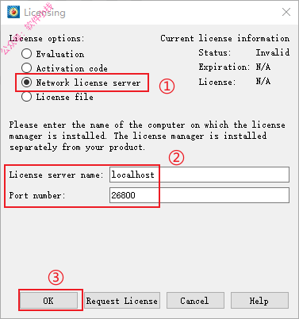
Task: Click the application icon in the title bar
Action: coord(13,12)
